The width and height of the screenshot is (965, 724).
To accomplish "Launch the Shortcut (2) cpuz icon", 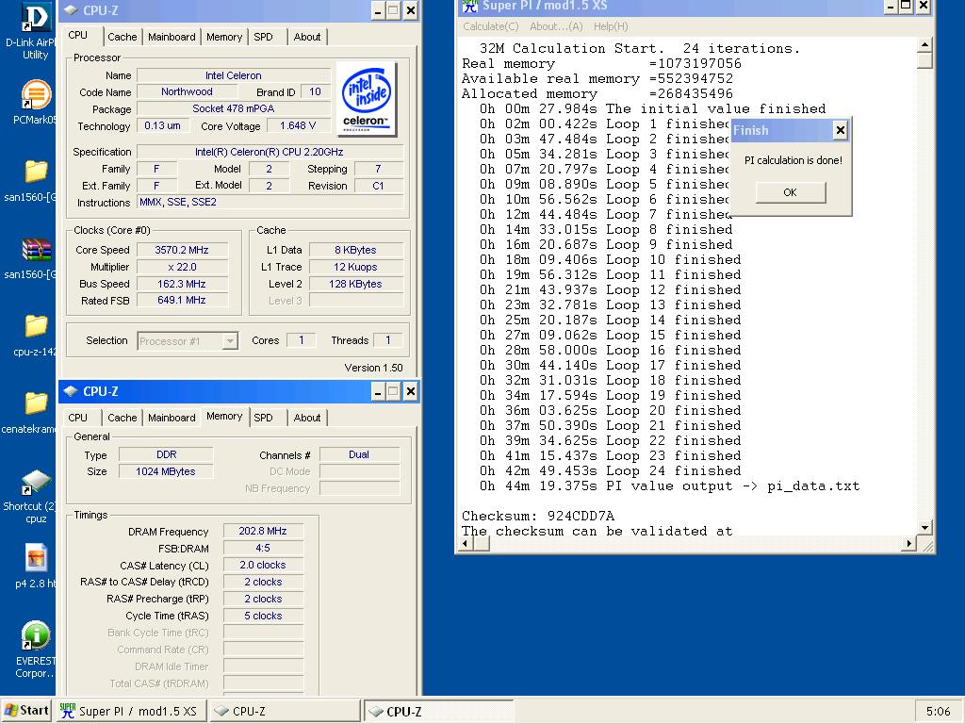I will click(36, 482).
